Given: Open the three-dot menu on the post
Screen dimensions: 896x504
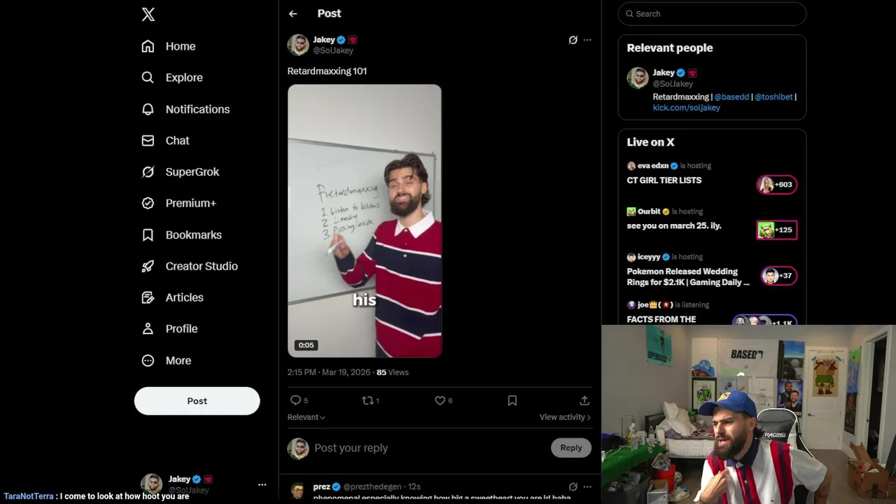Looking at the screenshot, I should coord(587,40).
